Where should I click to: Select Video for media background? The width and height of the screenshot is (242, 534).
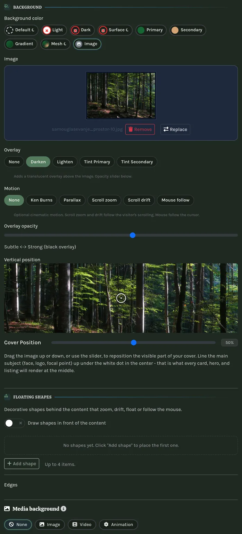(82, 525)
